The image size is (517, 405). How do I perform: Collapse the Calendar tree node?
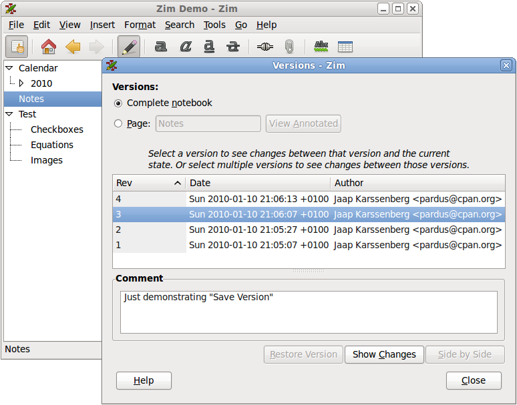coord(9,68)
